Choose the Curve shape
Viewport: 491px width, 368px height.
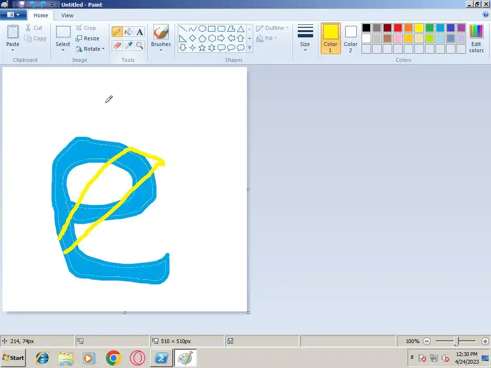[193, 29]
